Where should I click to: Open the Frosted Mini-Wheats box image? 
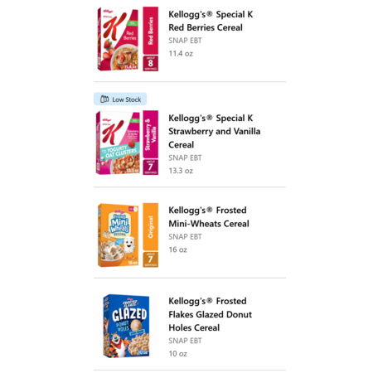click(x=118, y=235)
